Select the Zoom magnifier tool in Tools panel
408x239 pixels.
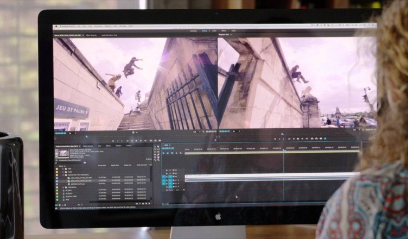coord(158,160)
